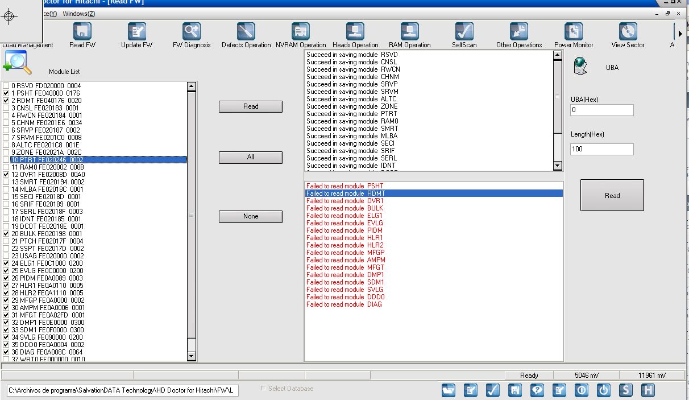
Task: Open NVRAM Operation tool
Action: 301,35
